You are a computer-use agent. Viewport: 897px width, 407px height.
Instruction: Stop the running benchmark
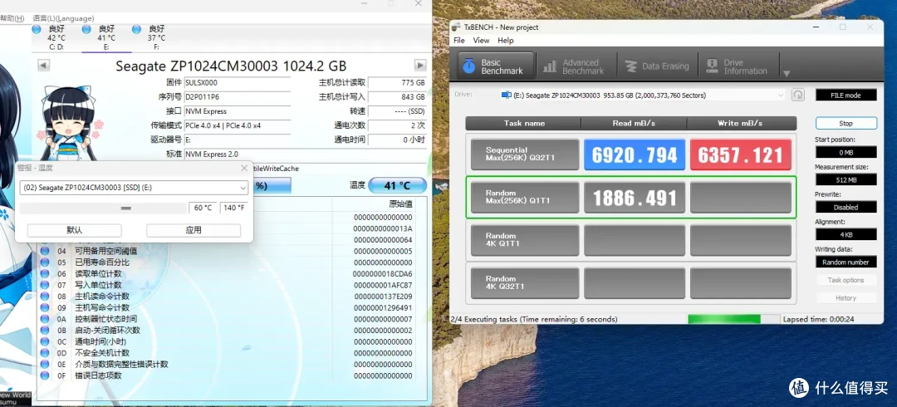click(846, 123)
